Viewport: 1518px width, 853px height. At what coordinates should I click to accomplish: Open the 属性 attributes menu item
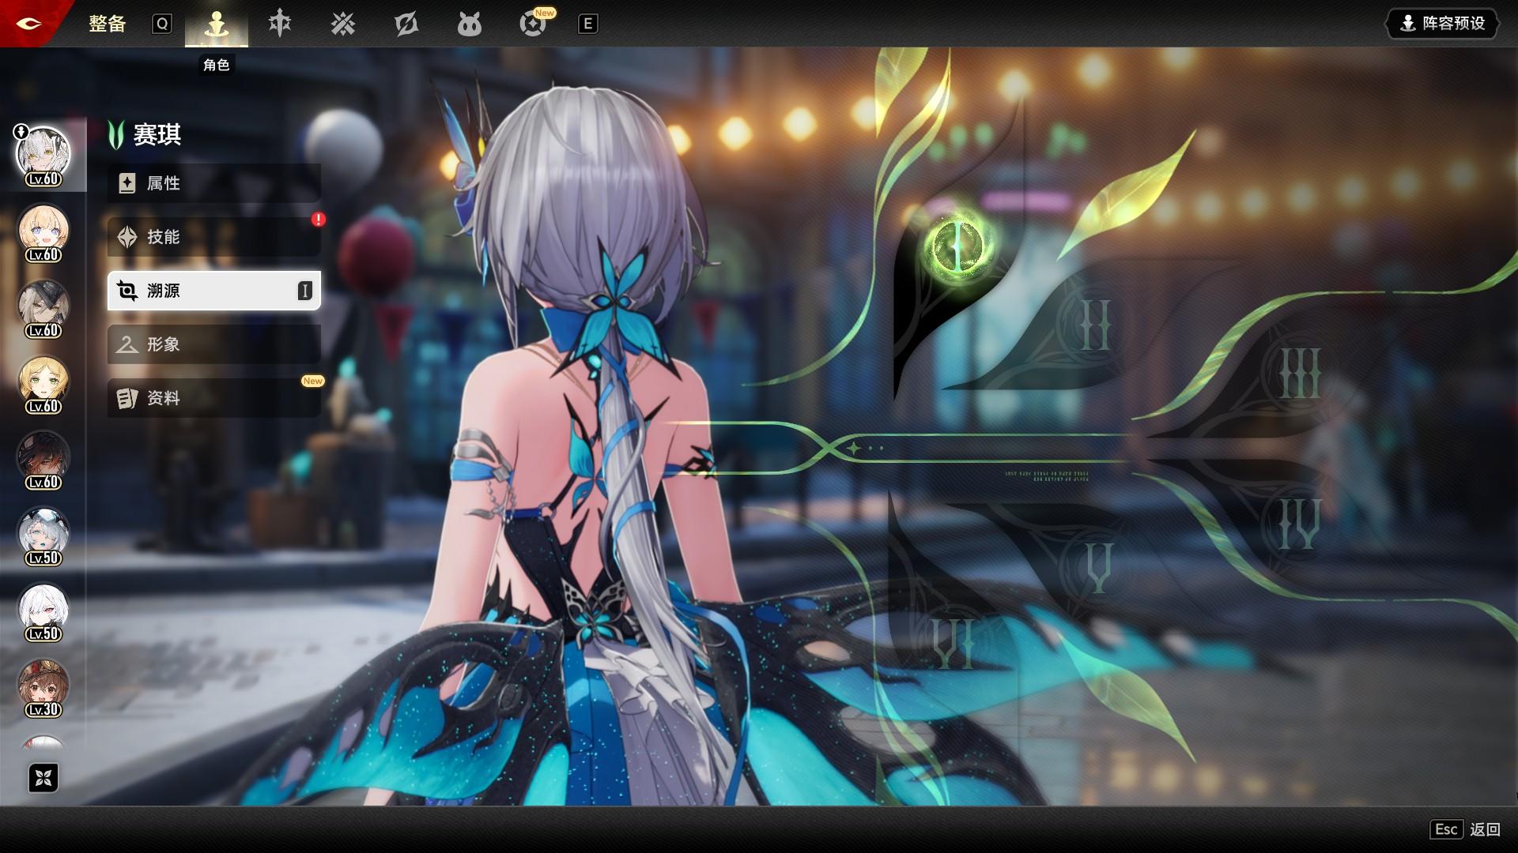(213, 183)
